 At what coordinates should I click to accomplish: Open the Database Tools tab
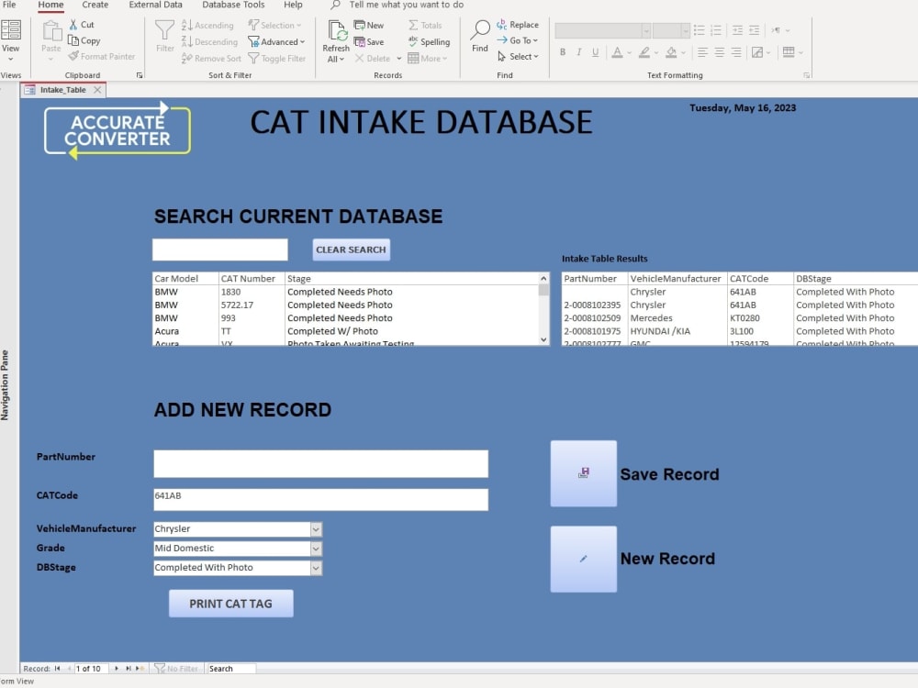232,5
